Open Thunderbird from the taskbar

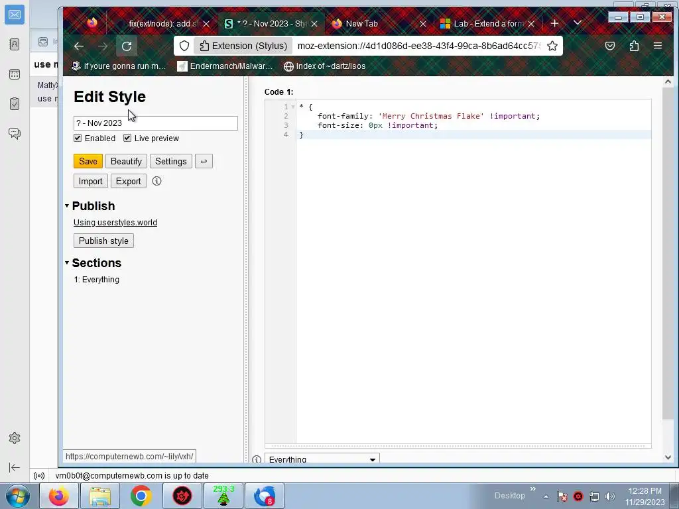point(265,496)
